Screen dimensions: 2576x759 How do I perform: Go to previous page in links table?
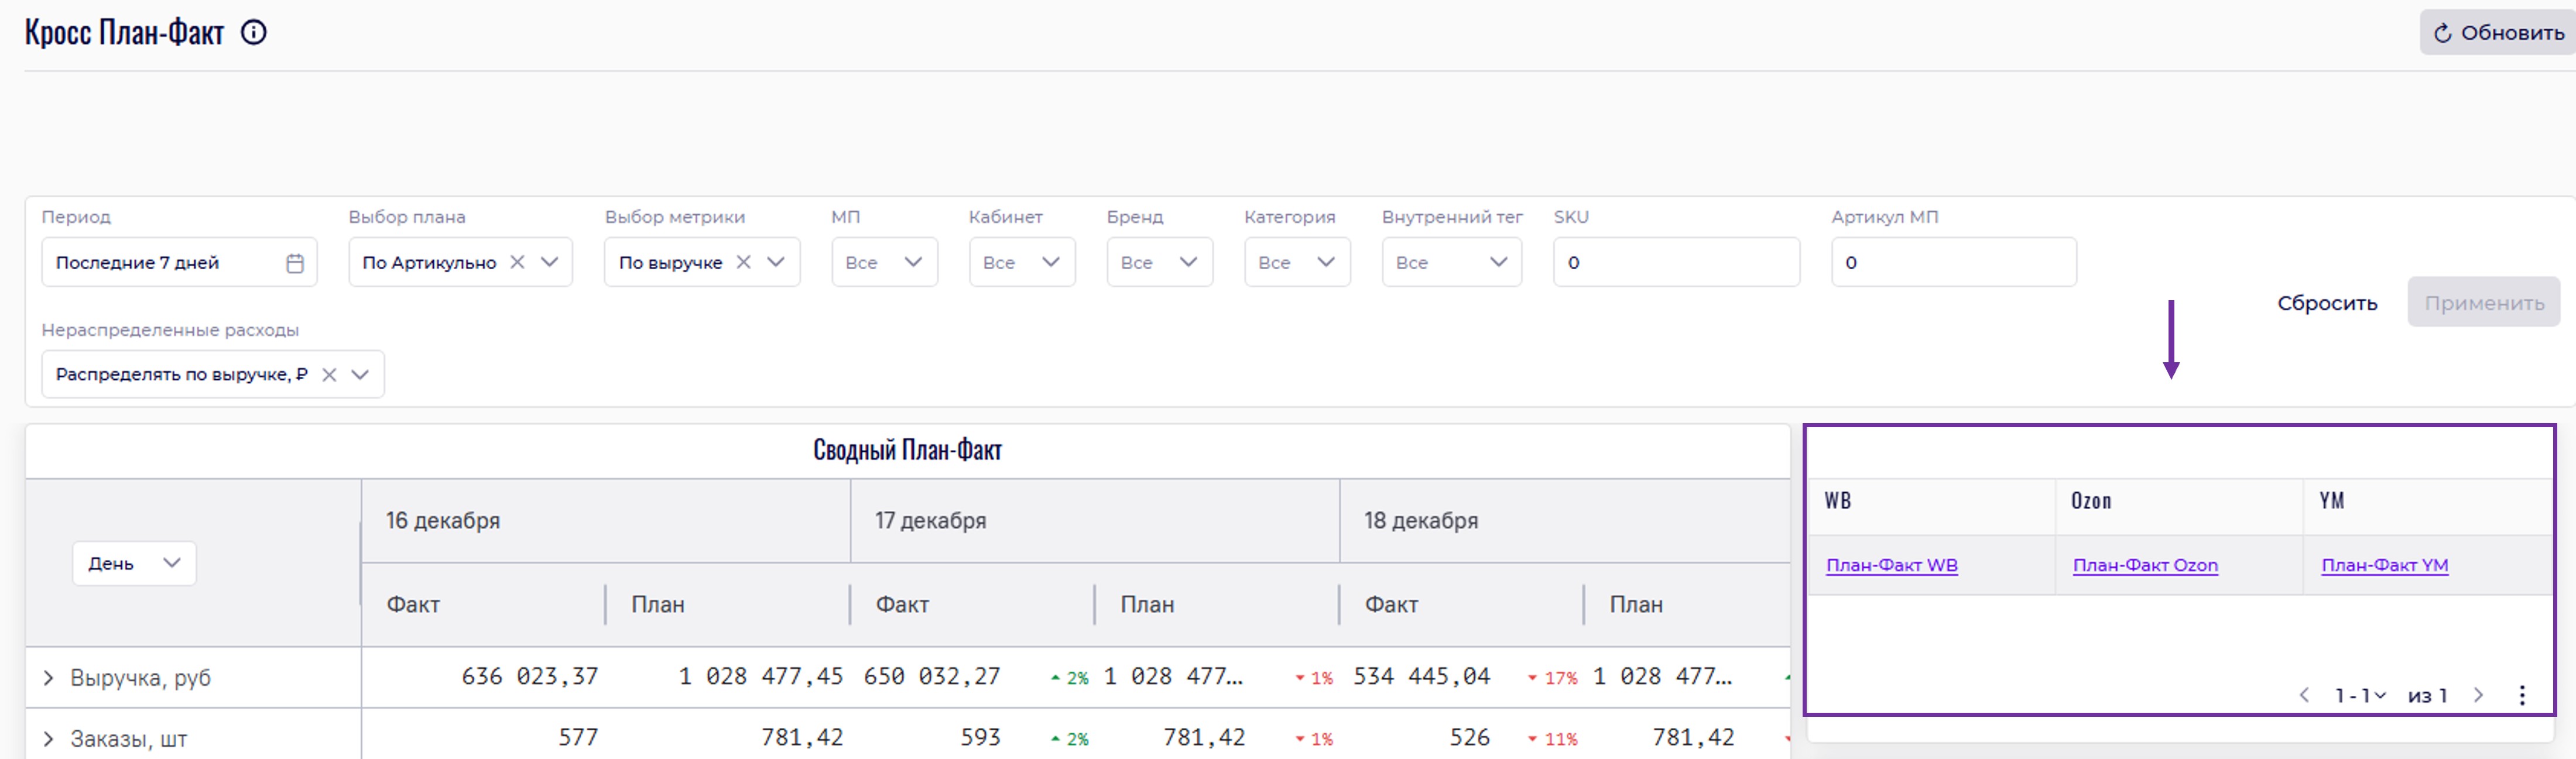point(2304,695)
